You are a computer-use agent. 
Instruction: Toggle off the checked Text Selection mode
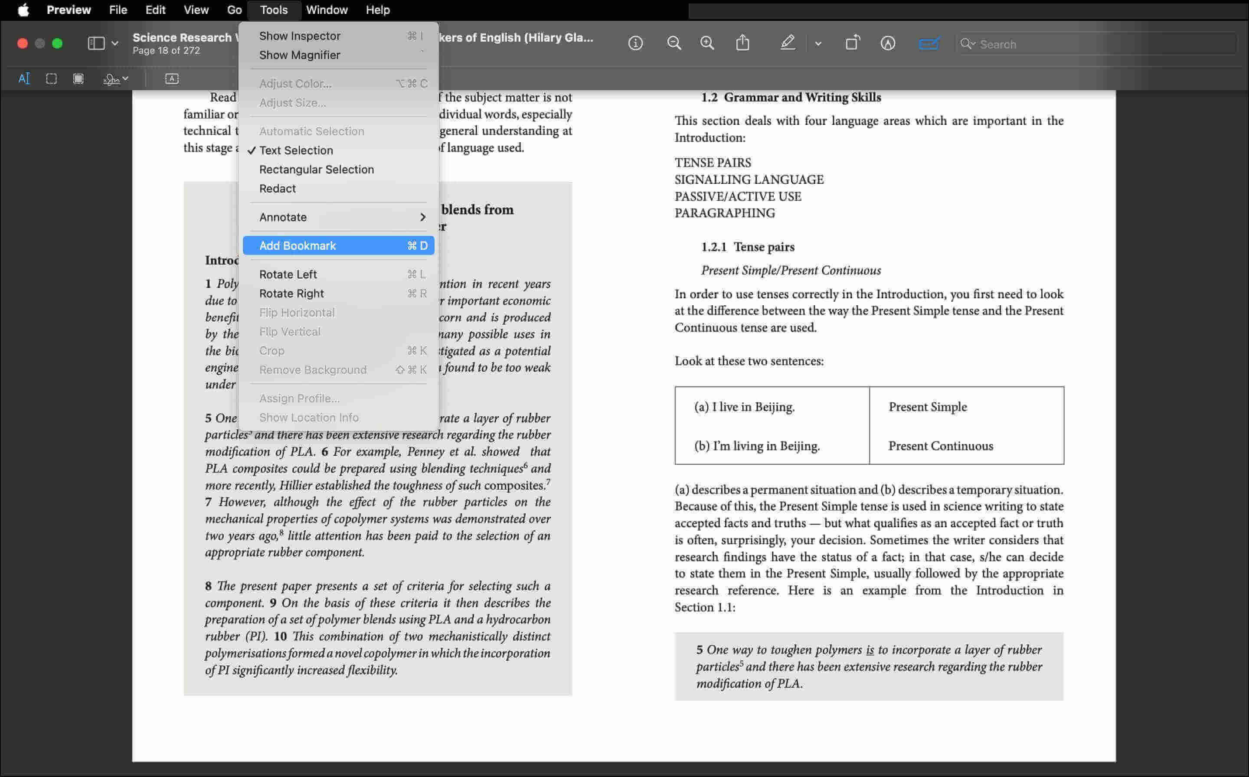(297, 150)
